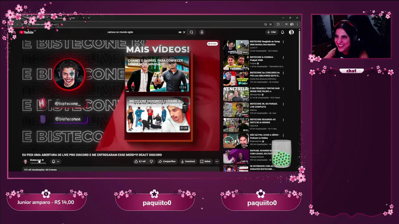This screenshot has width=399, height=224.
Task: Click 'Junior amparo - R$ 14,00' donation label
Action: [46, 202]
